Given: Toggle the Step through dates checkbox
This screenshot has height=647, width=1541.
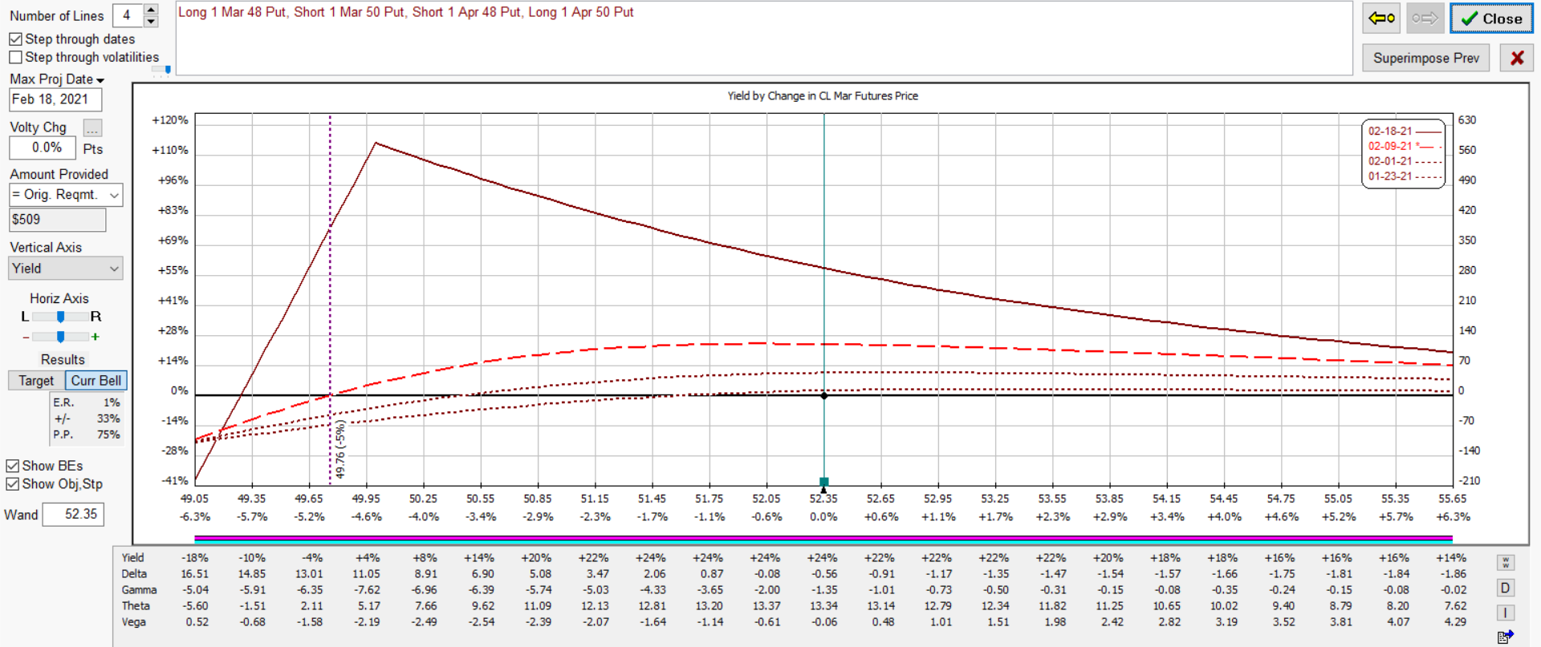Looking at the screenshot, I should (15, 38).
